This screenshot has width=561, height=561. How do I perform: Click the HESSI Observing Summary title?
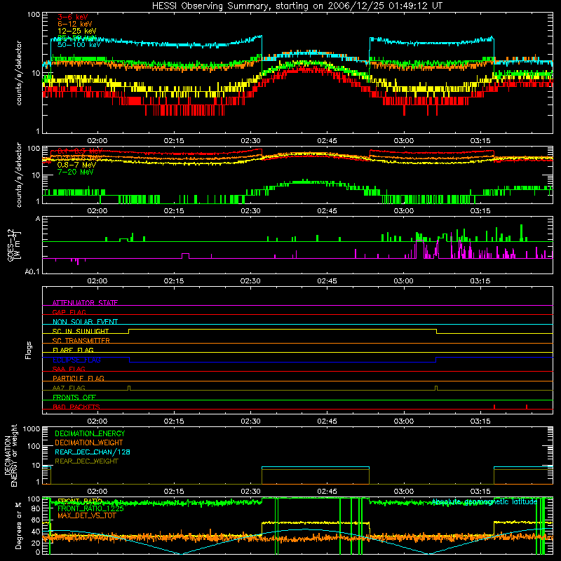[297, 6]
